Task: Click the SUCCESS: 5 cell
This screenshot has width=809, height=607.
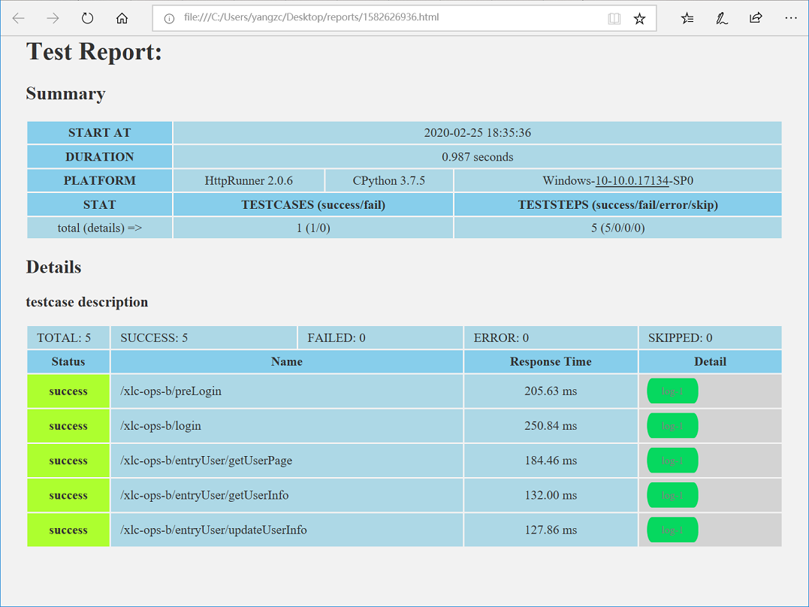Action: [x=204, y=337]
